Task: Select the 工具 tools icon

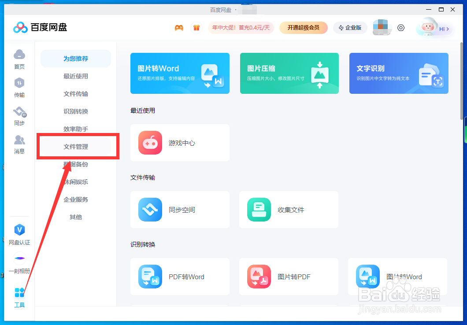Action: click(x=19, y=297)
